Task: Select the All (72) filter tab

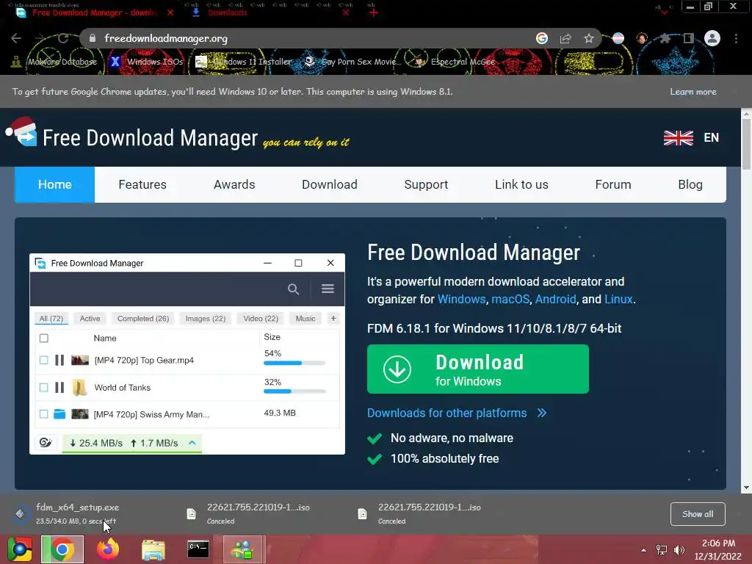Action: click(51, 319)
